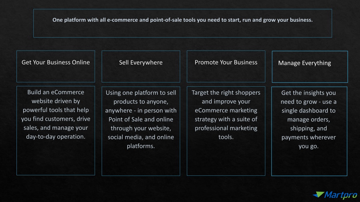The image size is (360, 202).
Task: Click the 'payments wherever' text line
Action: point(309,137)
